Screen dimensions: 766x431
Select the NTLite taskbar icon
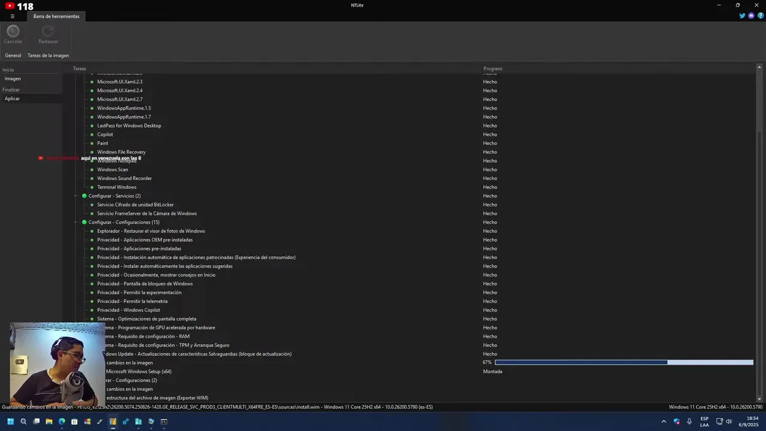tap(113, 421)
